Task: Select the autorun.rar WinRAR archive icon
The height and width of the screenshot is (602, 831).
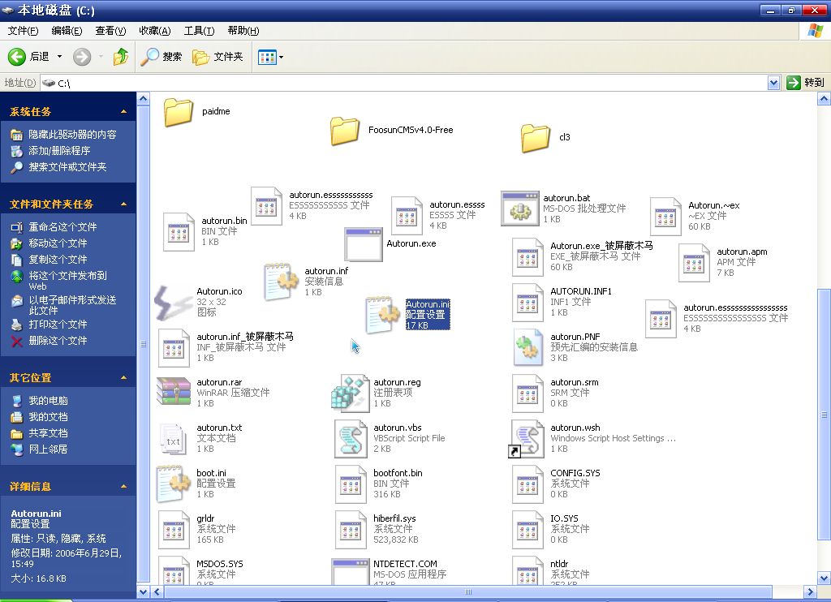Action: pos(174,392)
